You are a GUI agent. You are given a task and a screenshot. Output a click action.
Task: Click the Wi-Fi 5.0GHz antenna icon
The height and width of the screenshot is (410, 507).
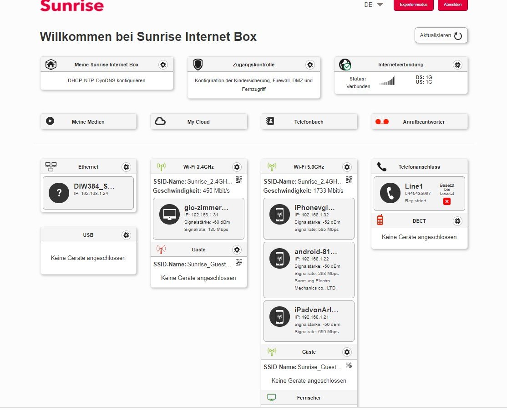click(x=272, y=166)
